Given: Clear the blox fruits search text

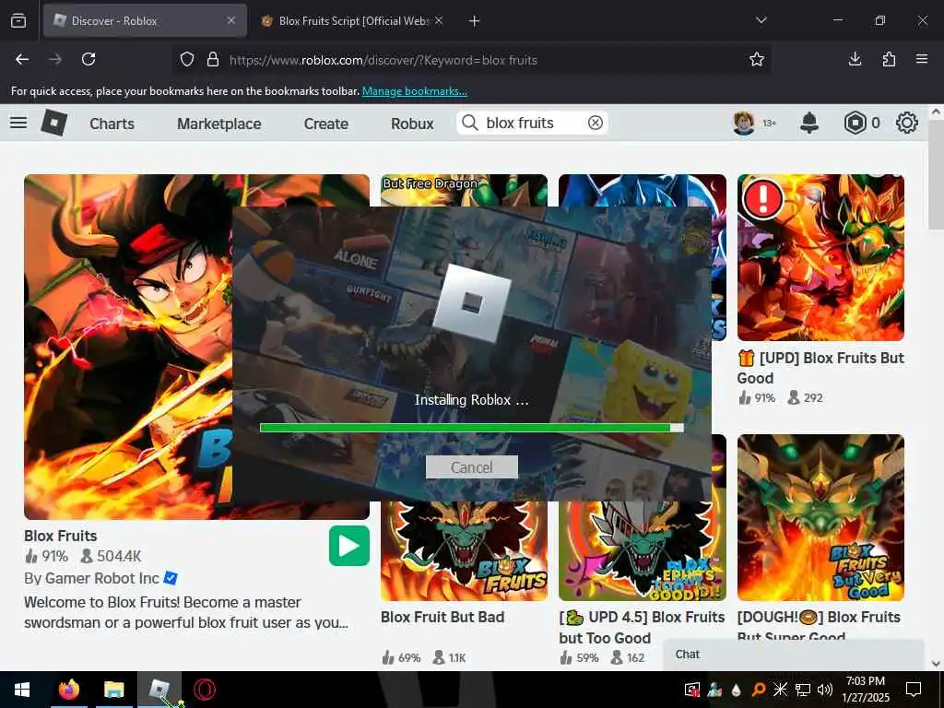Looking at the screenshot, I should [x=596, y=123].
